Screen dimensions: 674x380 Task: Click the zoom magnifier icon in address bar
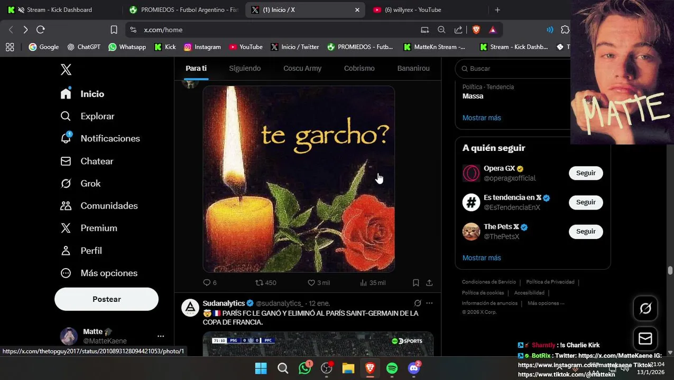[x=441, y=30]
